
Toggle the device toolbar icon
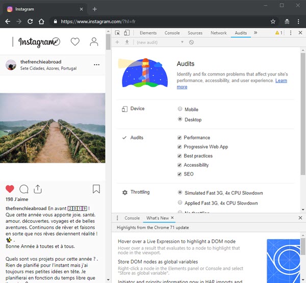[x=126, y=33]
